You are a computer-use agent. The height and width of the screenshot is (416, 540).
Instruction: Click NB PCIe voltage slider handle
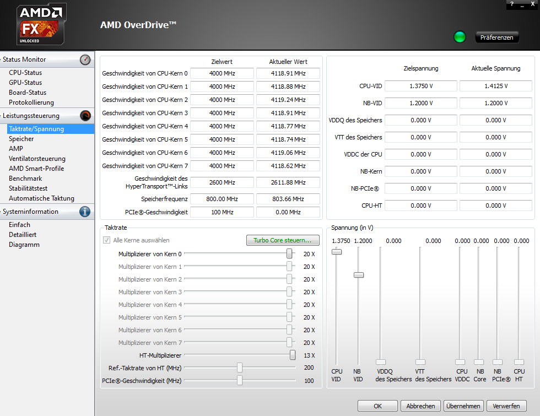(x=497, y=362)
